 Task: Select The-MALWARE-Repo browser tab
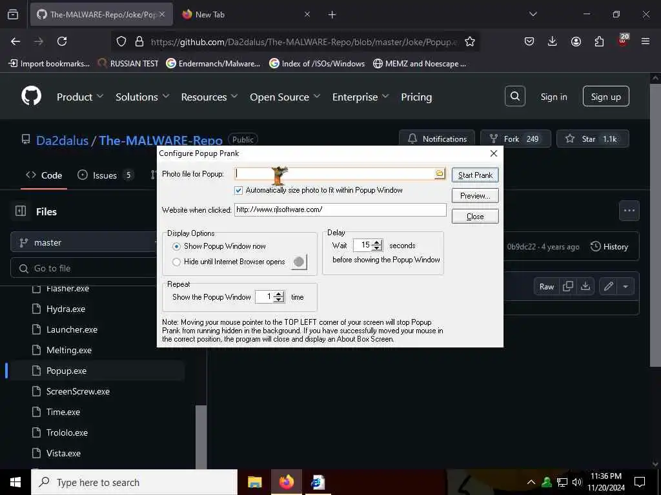tap(101, 14)
